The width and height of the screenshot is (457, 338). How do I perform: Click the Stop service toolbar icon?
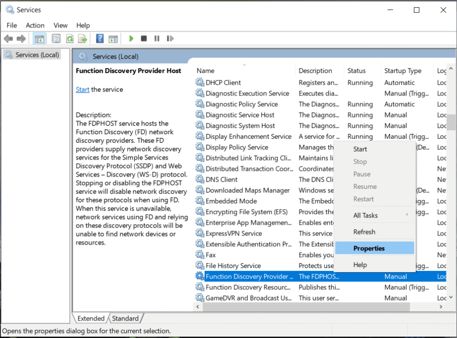coord(143,38)
